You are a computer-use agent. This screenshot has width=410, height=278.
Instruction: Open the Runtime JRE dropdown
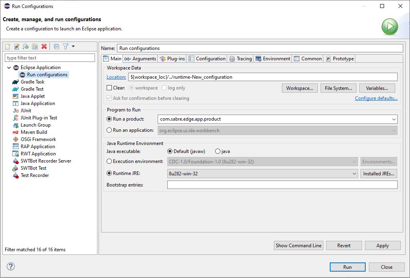[354, 174]
